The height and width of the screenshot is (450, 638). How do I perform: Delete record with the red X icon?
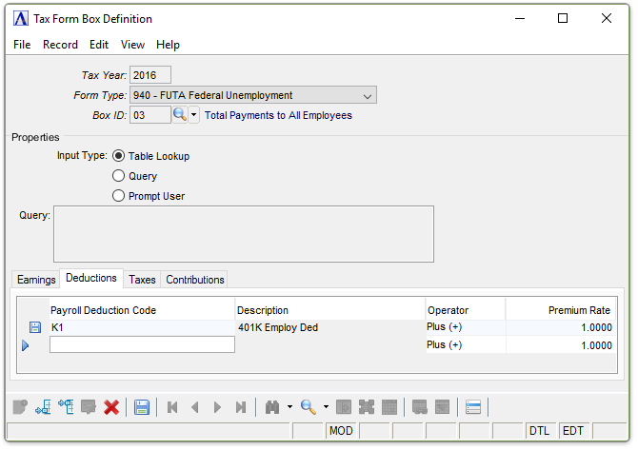click(111, 407)
